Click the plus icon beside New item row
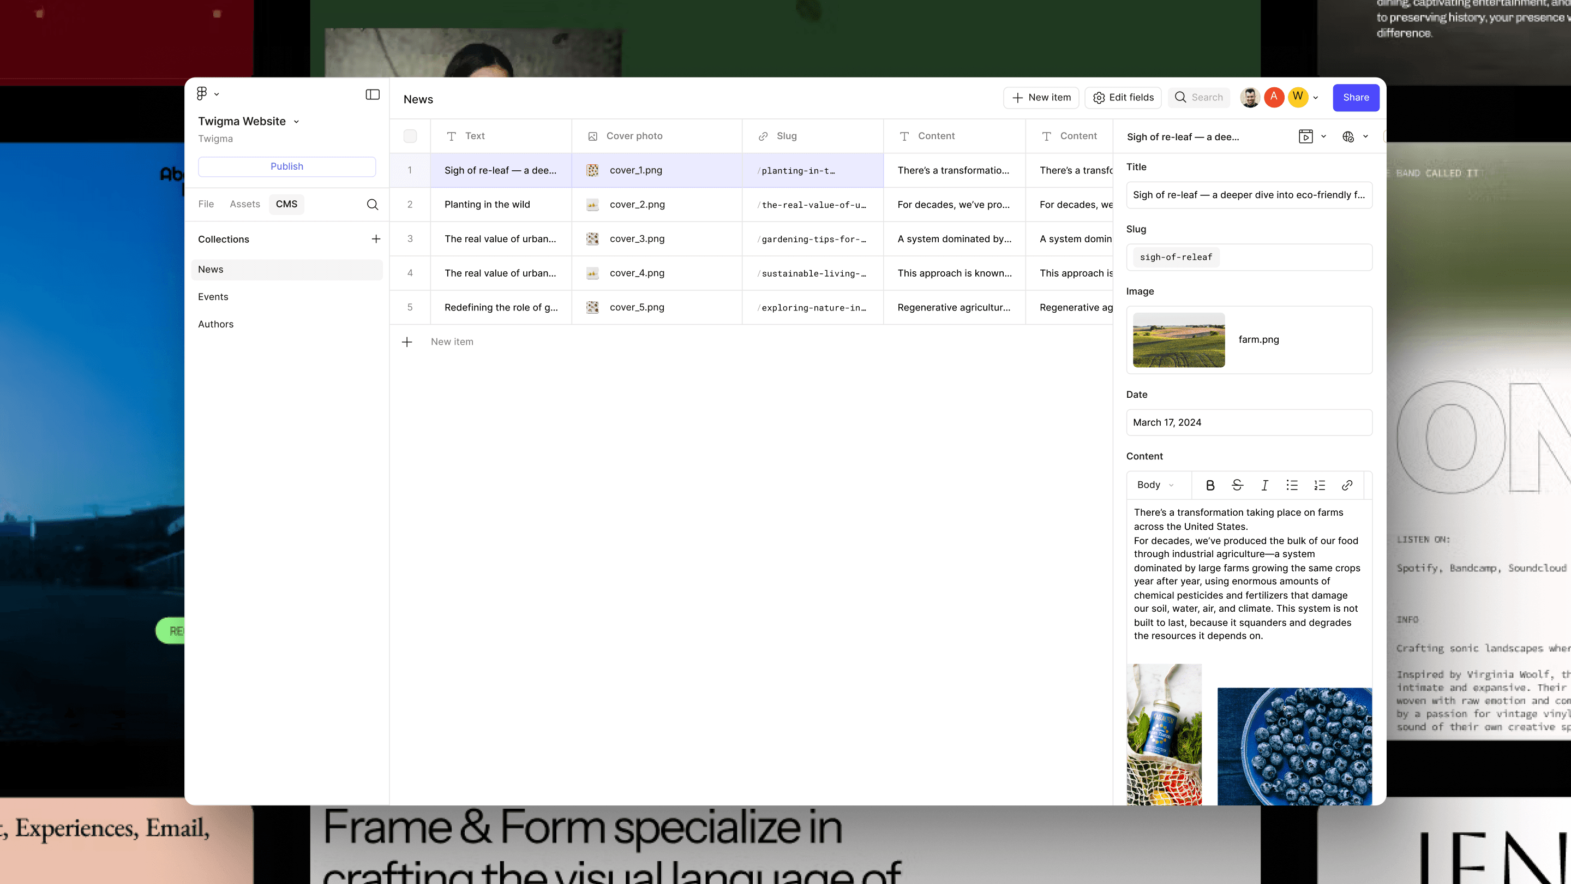1571x884 pixels. [407, 342]
